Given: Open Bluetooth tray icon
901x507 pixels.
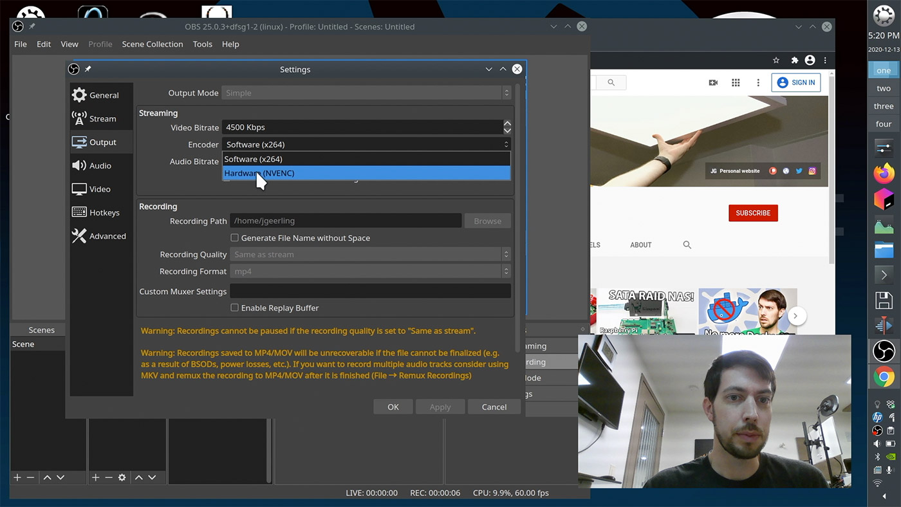Looking at the screenshot, I should point(877,457).
